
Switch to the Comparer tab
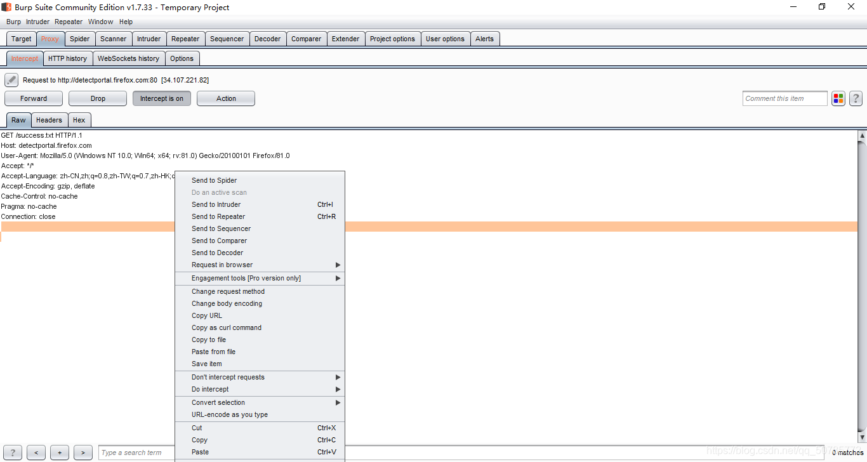coord(307,39)
